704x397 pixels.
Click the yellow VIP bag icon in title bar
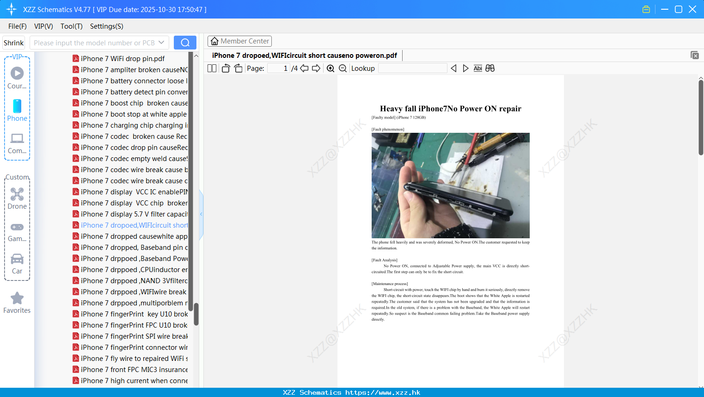pos(646,9)
